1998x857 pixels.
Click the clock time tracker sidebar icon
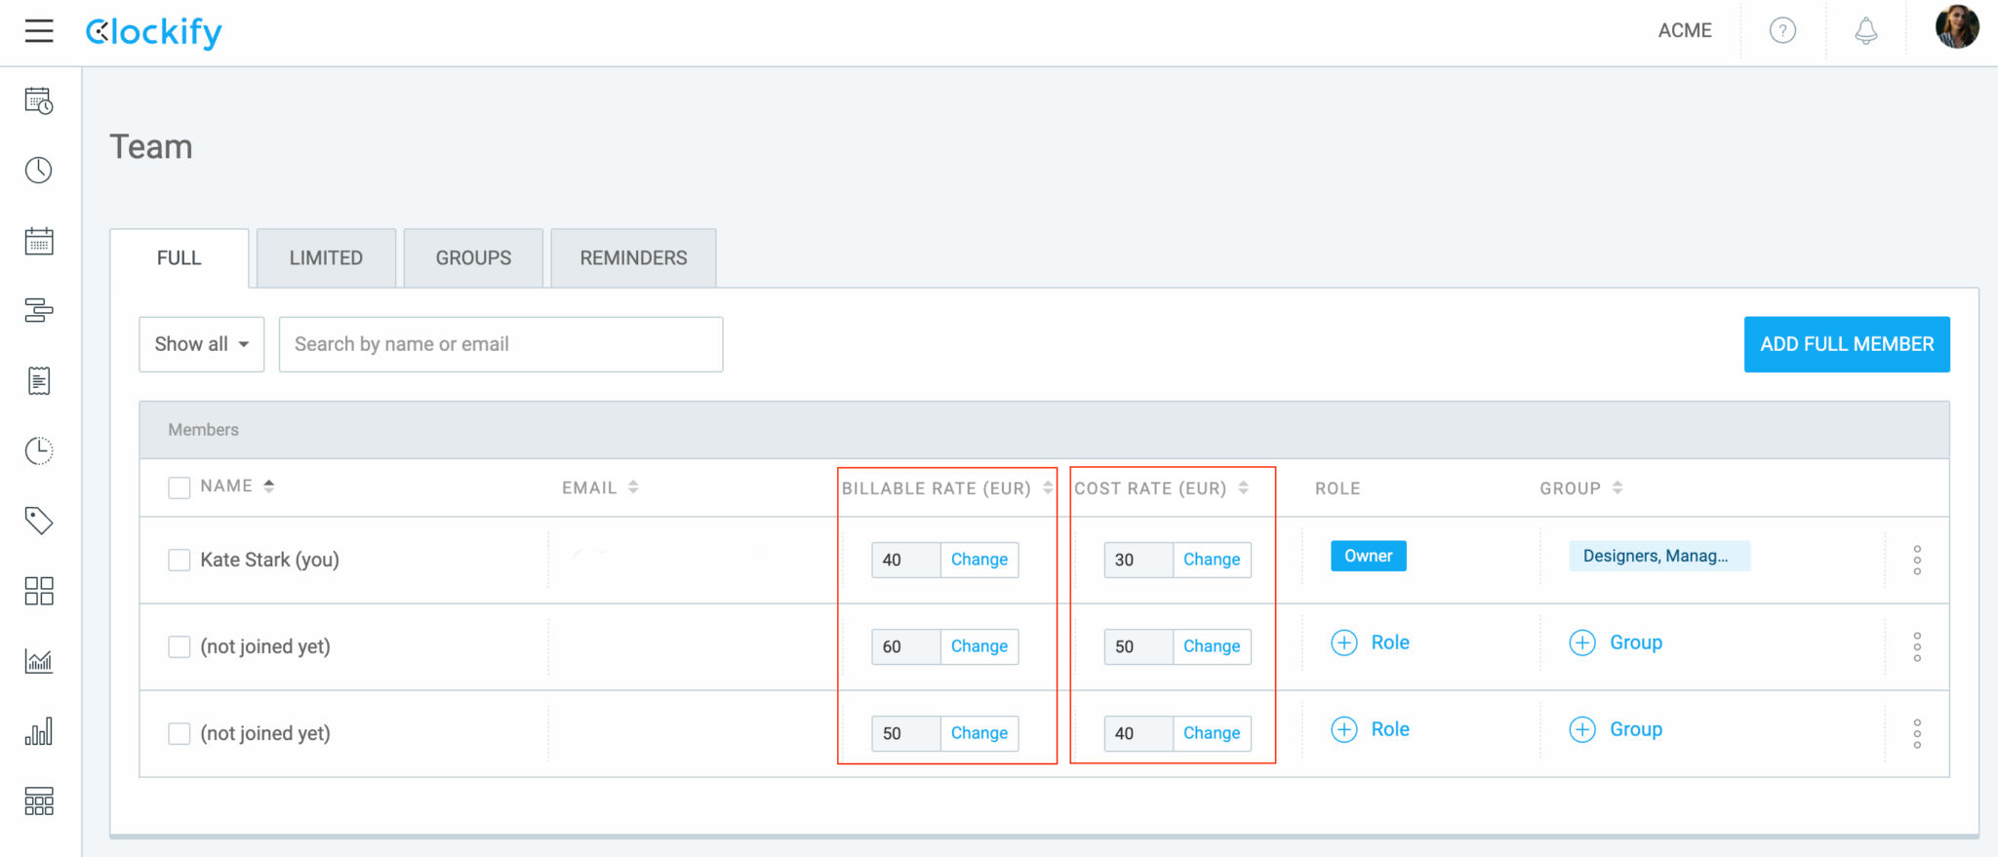pos(39,171)
